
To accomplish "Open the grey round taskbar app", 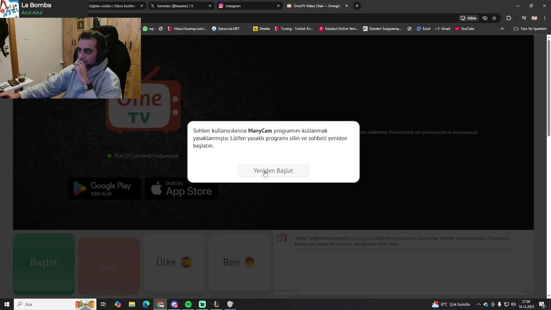I will coord(230,304).
